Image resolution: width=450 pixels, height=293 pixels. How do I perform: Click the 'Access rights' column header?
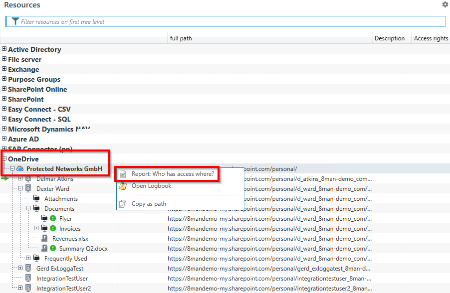(431, 38)
